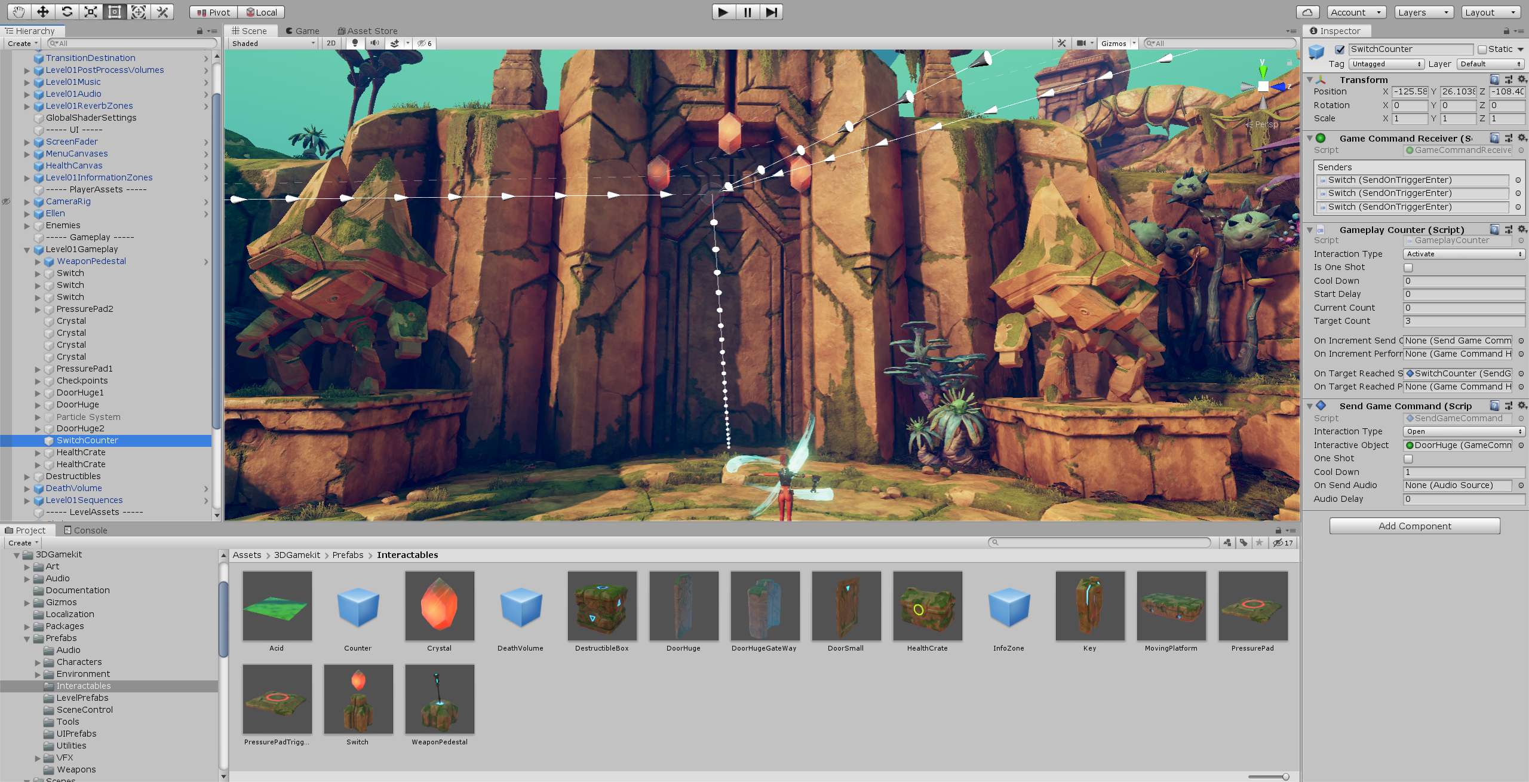Screen dimensions: 1529x782
Task: Switch to the Game tab
Action: pyautogui.click(x=302, y=31)
